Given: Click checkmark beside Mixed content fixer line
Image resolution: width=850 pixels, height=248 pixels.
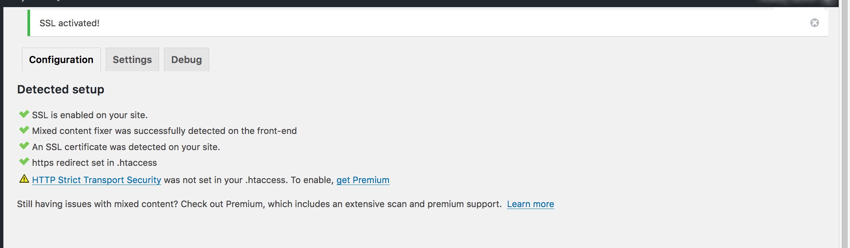Looking at the screenshot, I should pyautogui.click(x=24, y=130).
